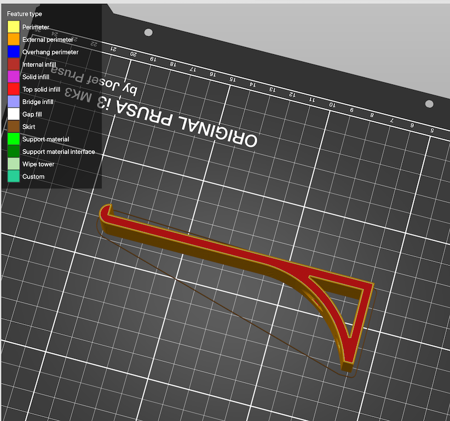Select the teal Custom color swatch
The height and width of the screenshot is (421, 450).
click(14, 176)
